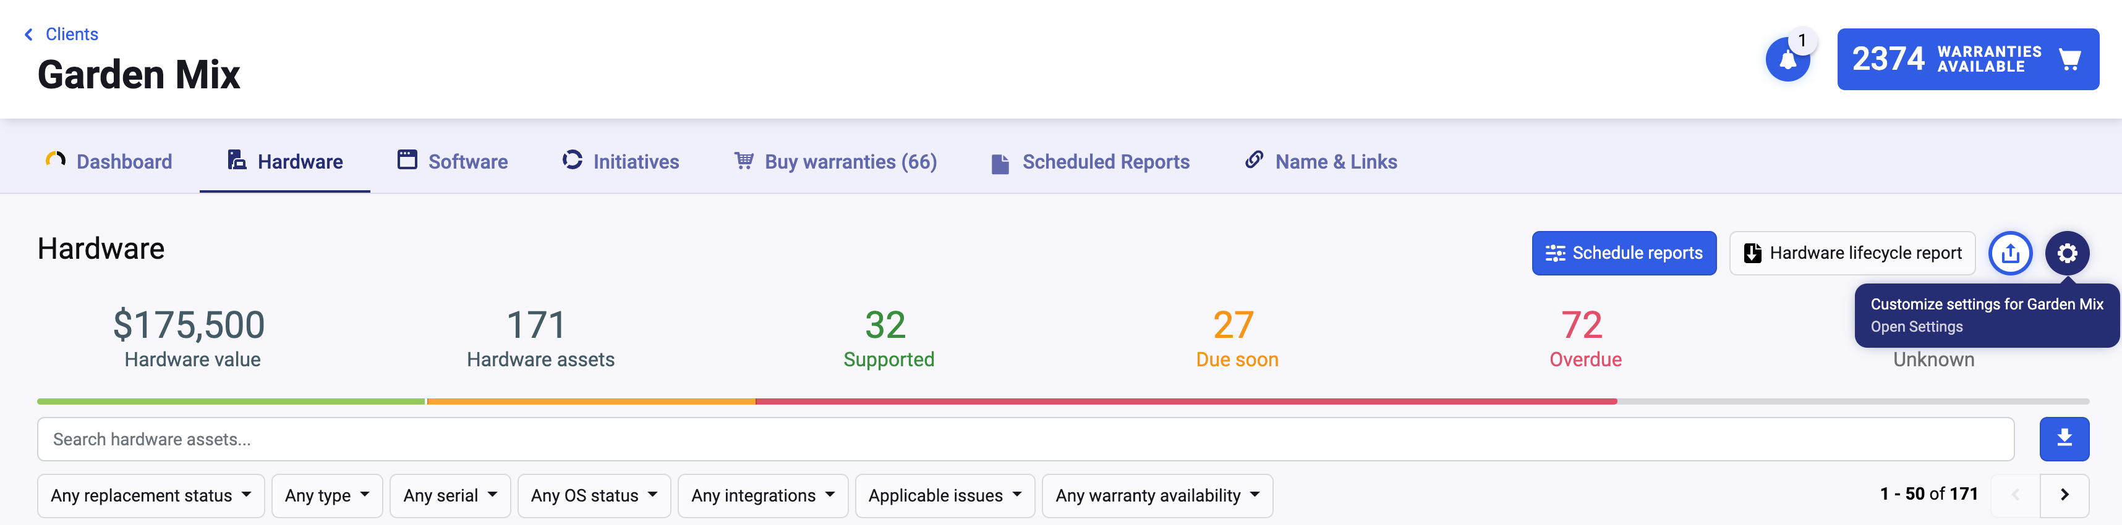
Task: Open the warranties shopping cart icon
Action: [x=2069, y=59]
